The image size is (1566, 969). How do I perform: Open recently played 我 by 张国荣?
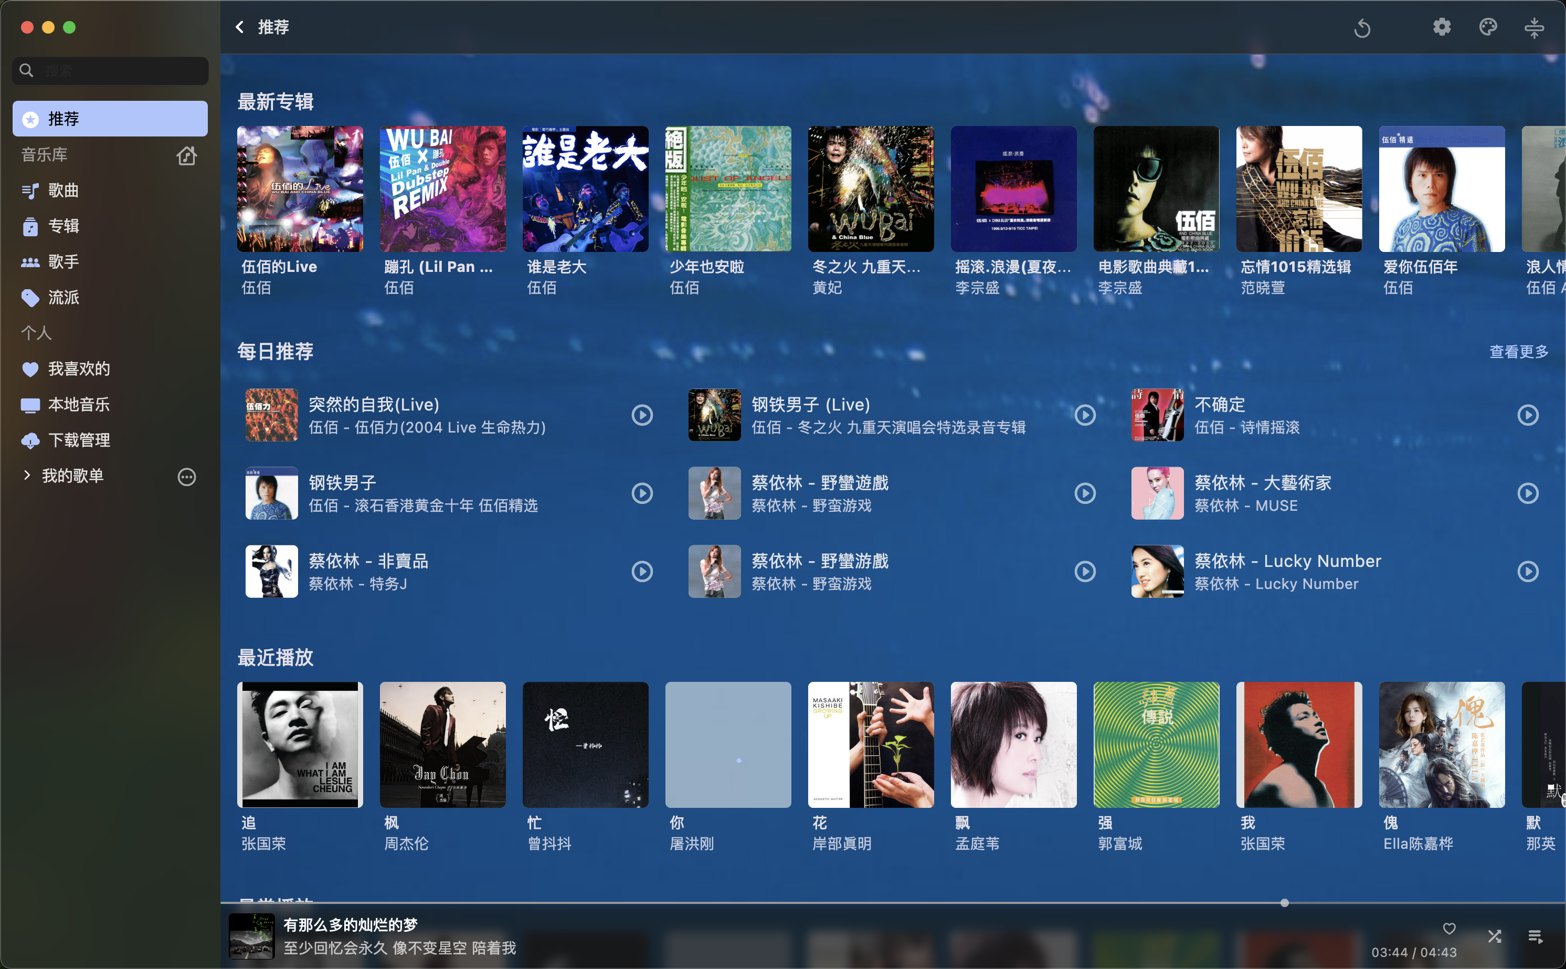(x=1299, y=745)
